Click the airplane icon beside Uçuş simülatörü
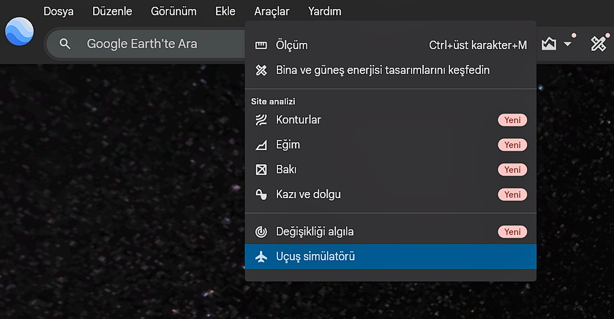Screen dimensions: 614x319 point(261,257)
